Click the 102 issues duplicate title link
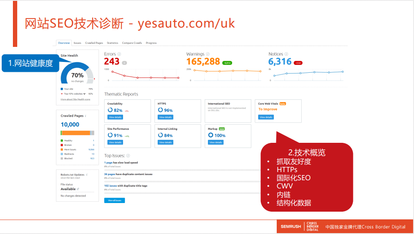414x234 pixels. pos(110,186)
